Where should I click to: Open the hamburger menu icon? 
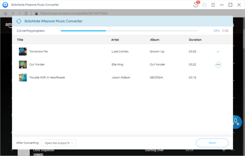click(213, 5)
